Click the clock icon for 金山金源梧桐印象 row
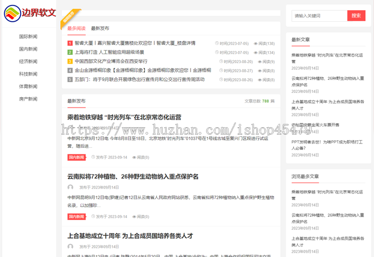374x257 pixels. (221, 71)
